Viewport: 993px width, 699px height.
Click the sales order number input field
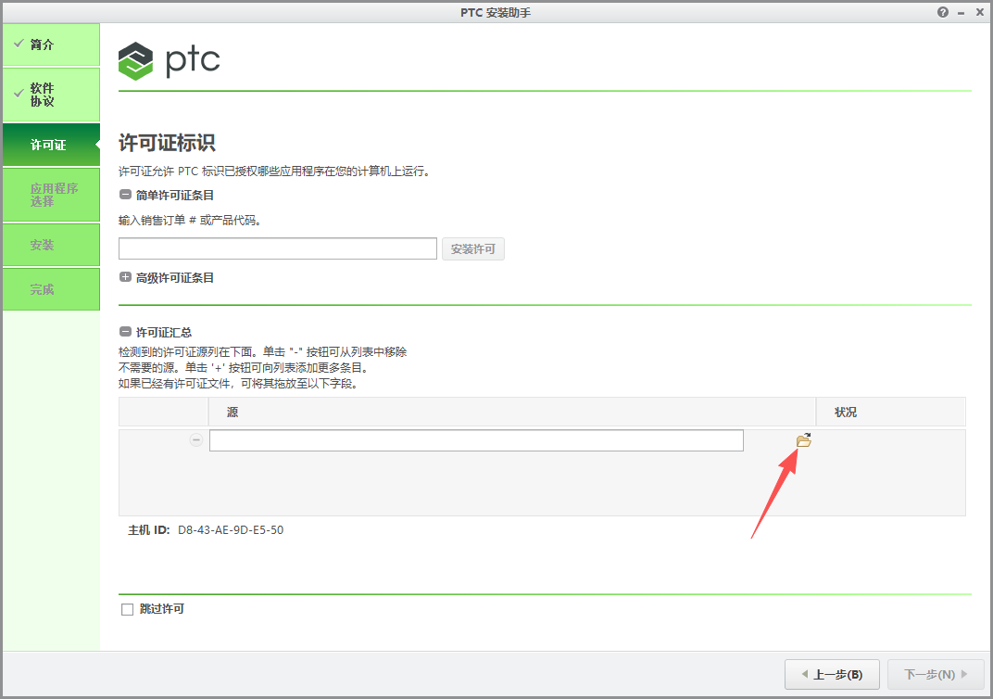pyautogui.click(x=277, y=248)
